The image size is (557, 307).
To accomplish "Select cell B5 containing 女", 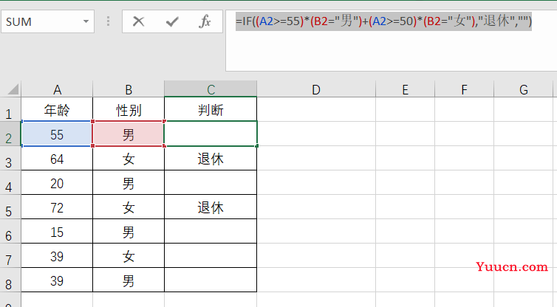I will [129, 207].
